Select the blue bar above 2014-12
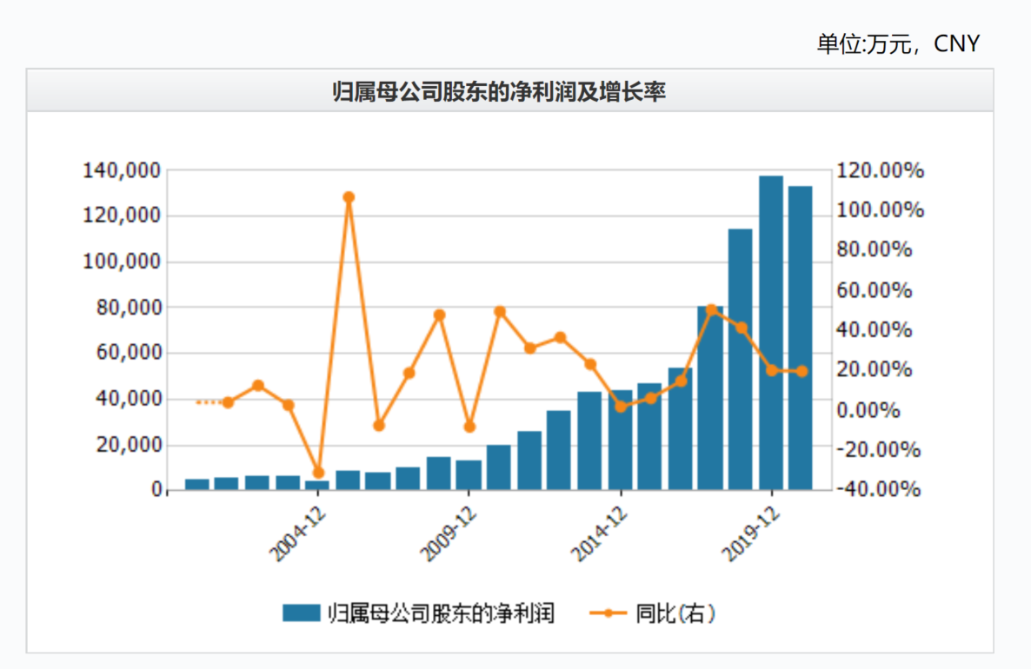Screen dimensions: 1031x669 [620, 440]
